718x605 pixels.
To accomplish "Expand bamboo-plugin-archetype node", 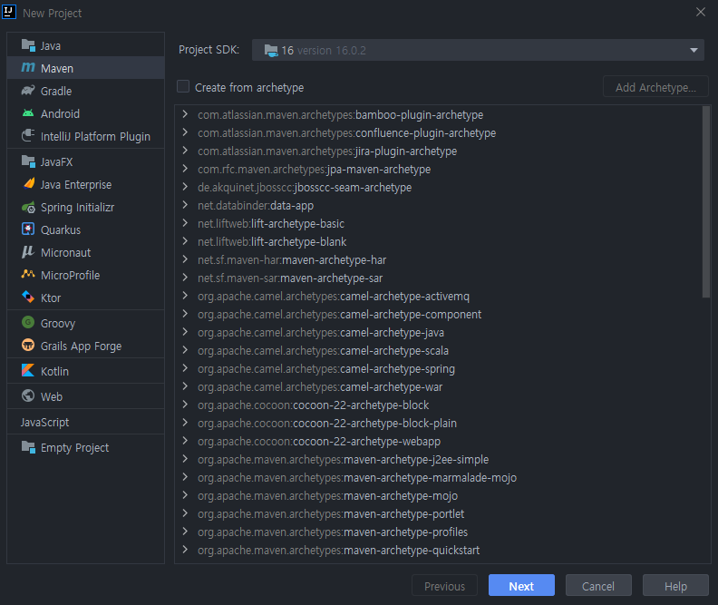I will coord(185,114).
